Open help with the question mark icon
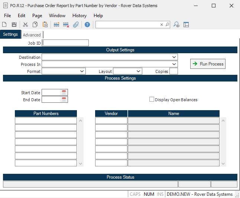Viewport: 240px width, 198px height. point(87,25)
